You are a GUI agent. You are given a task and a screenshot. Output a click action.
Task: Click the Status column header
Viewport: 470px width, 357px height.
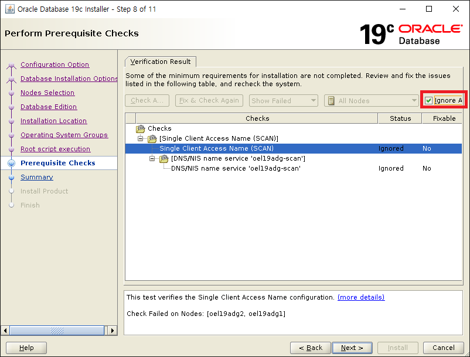400,118
